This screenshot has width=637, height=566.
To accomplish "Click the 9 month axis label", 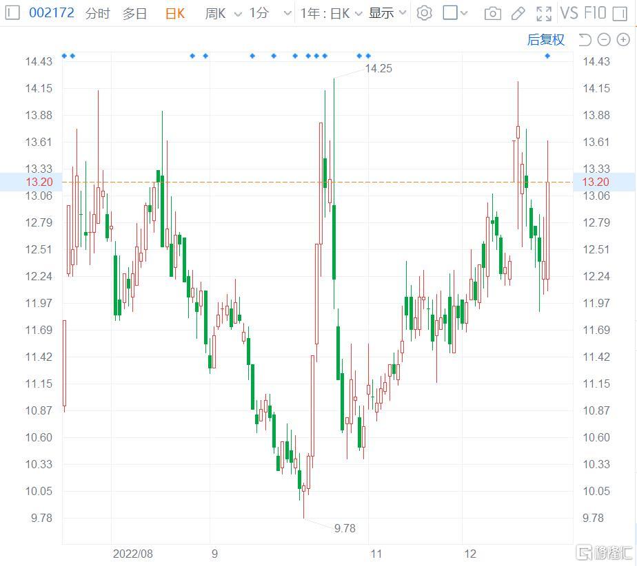I will (x=214, y=554).
